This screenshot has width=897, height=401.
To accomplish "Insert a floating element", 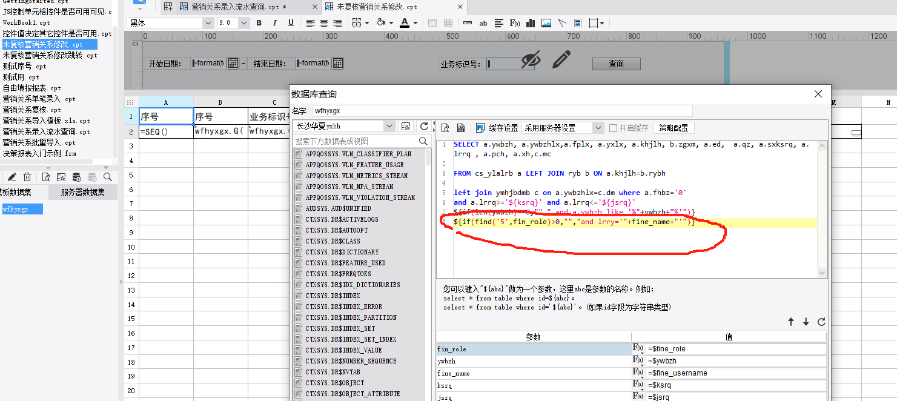I will click(x=594, y=23).
